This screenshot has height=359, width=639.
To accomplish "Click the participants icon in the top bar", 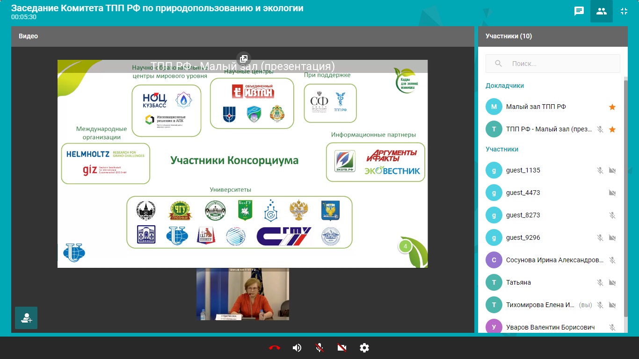I will click(602, 11).
